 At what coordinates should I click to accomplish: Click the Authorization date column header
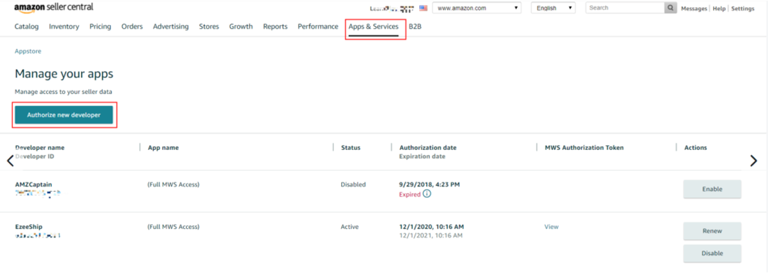(428, 147)
